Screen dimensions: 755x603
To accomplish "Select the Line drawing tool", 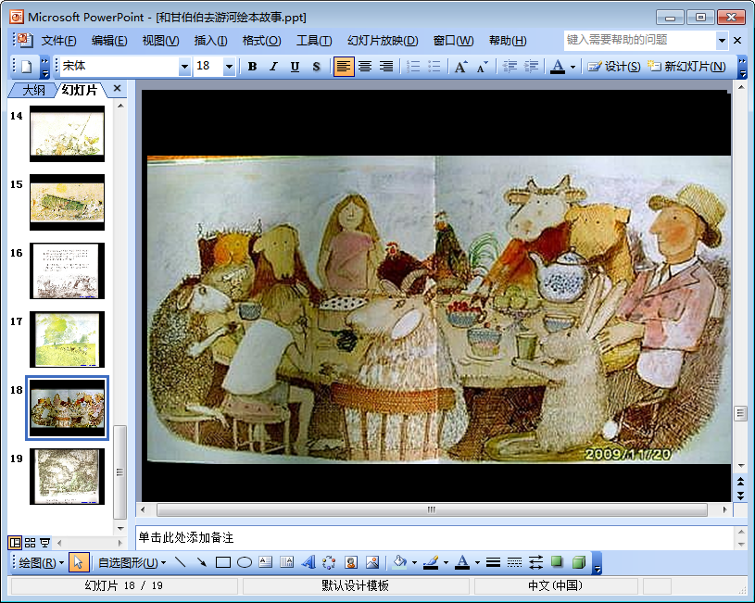I will pos(181,562).
